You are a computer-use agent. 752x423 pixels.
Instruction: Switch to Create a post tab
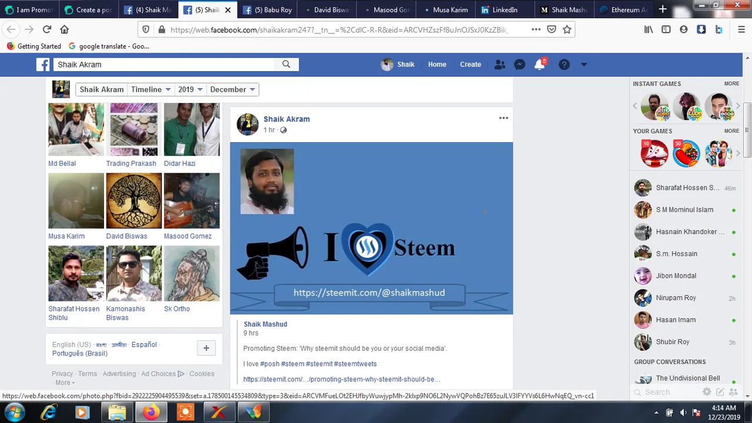pos(89,10)
